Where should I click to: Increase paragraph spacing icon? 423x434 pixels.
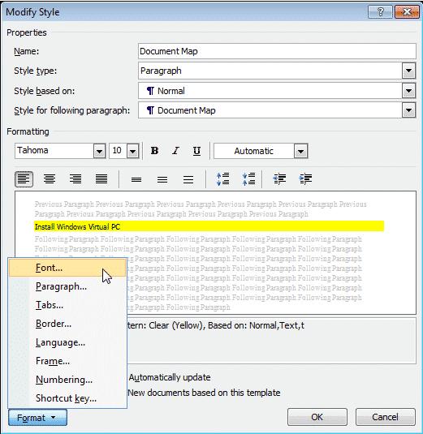(x=222, y=179)
